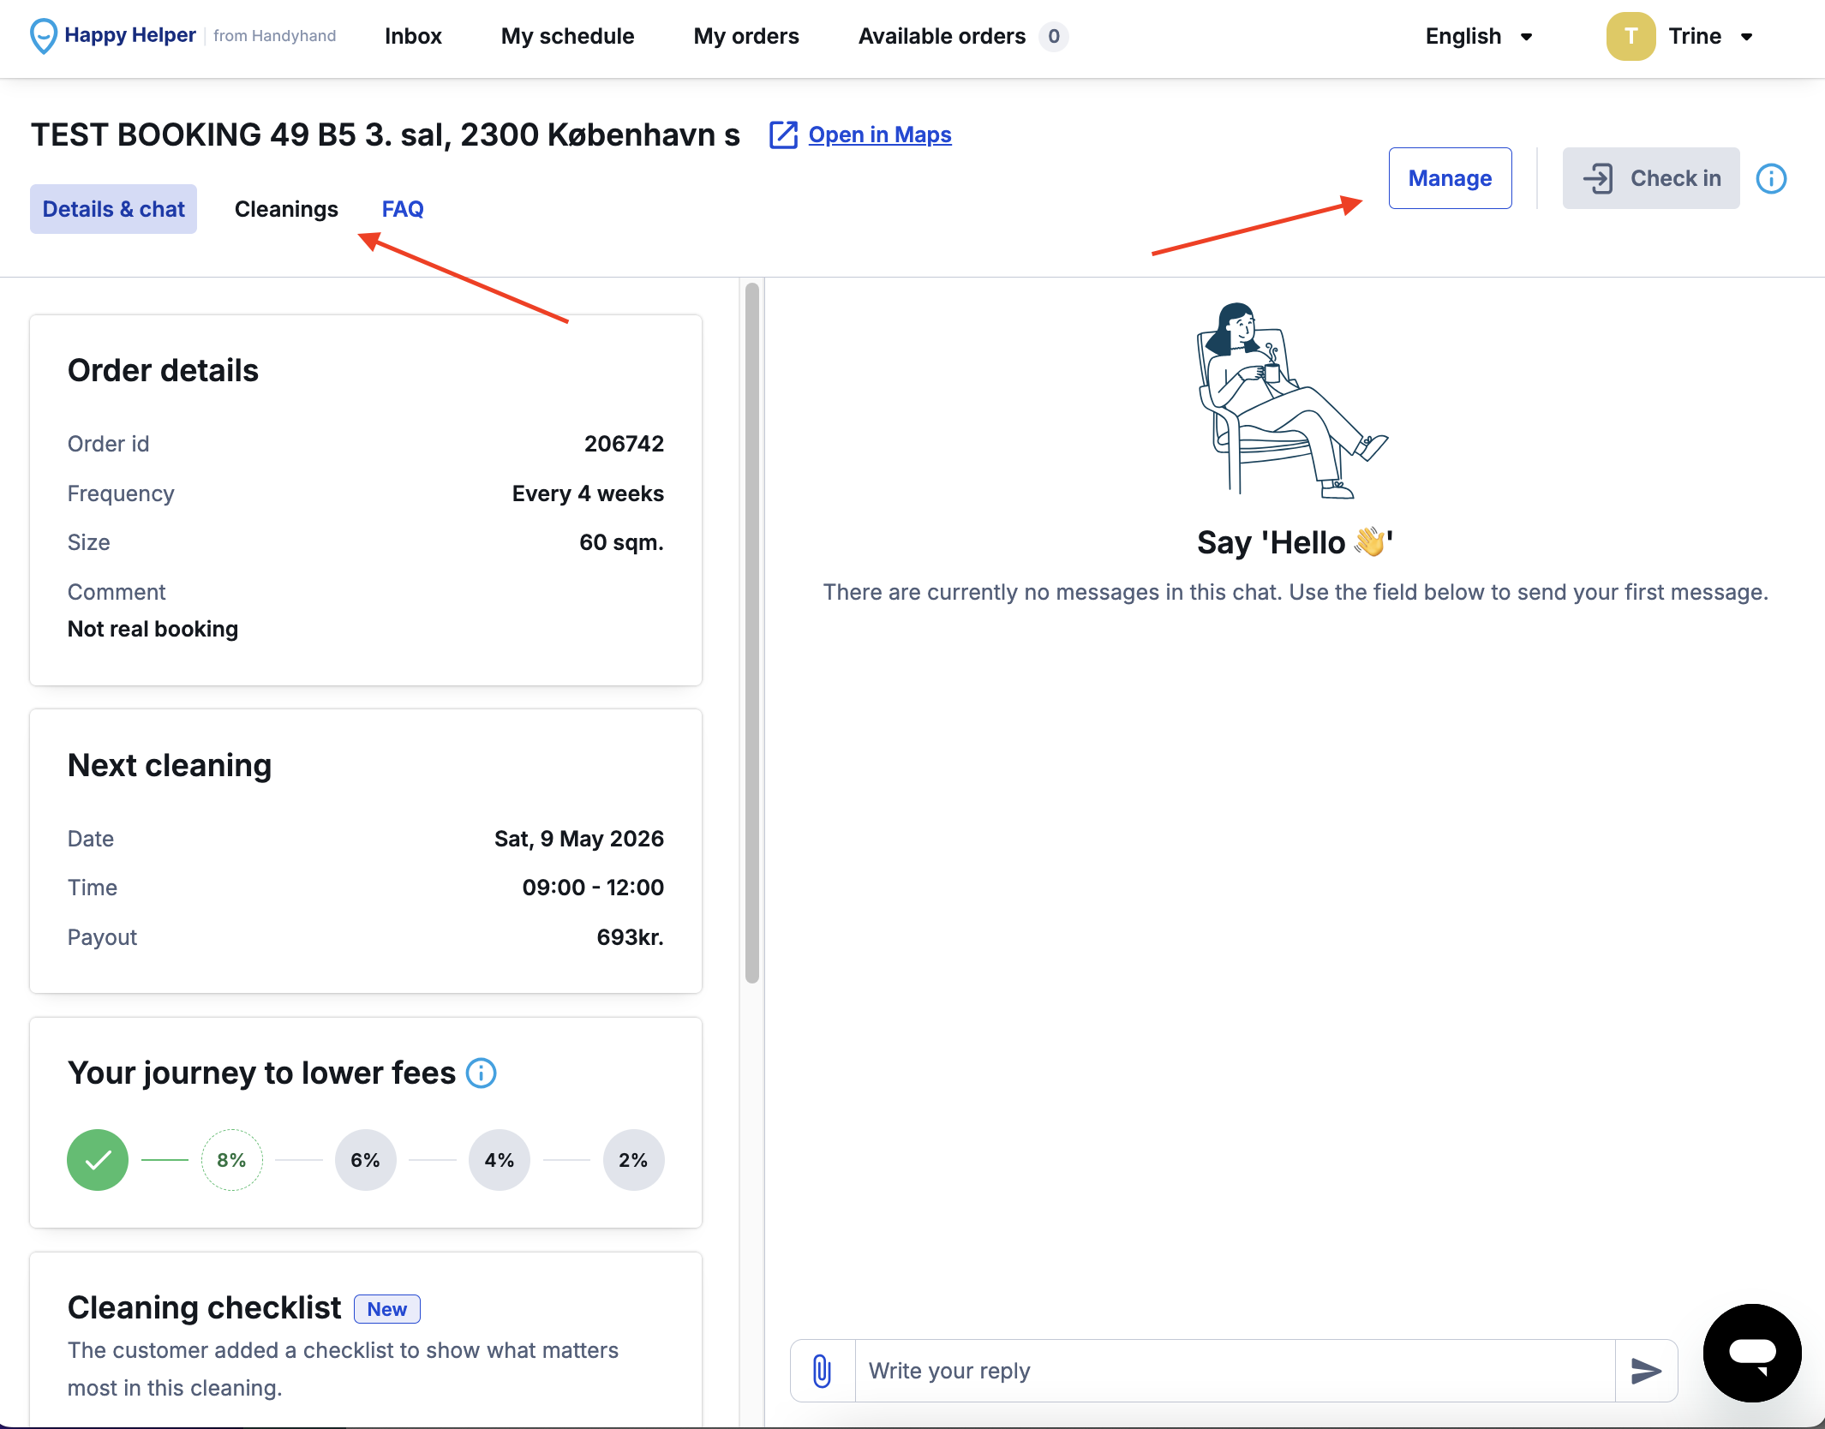Viewport: 1825px width, 1429px height.
Task: Expand the English language dropdown
Action: pos(1479,36)
